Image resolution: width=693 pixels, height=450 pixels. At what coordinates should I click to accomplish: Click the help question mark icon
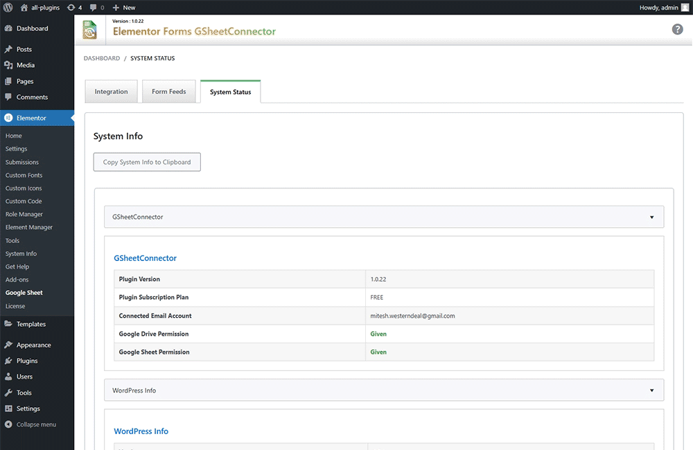[677, 30]
